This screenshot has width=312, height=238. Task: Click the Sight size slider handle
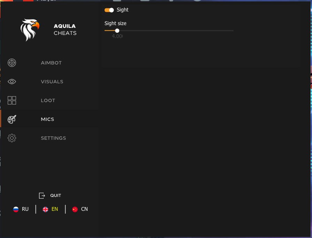(x=117, y=31)
